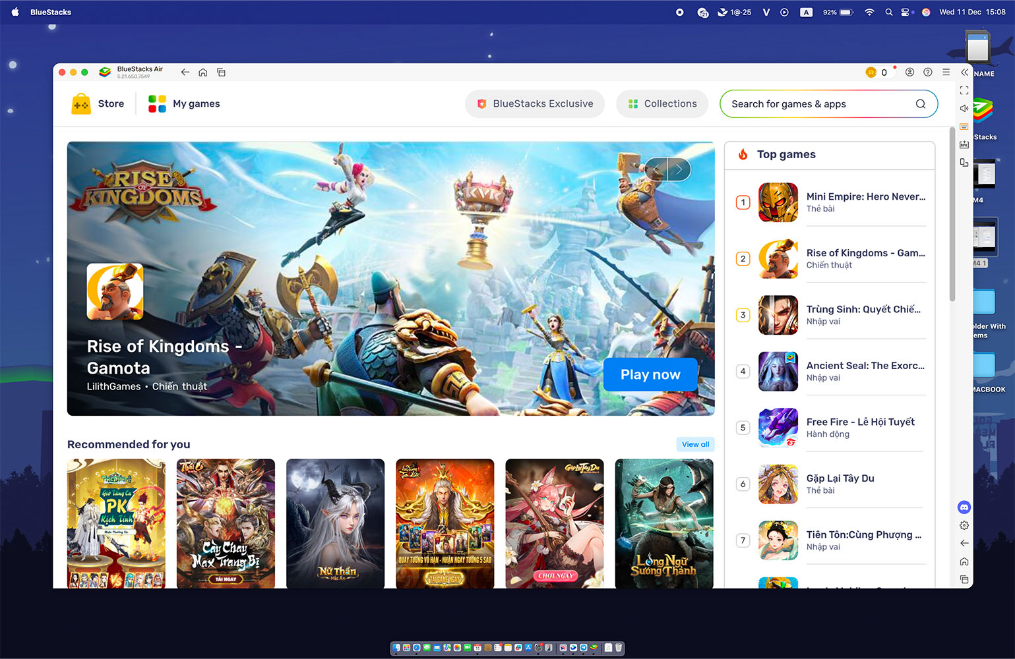
Task: Open Free Fire - Lễ Hội Tuyết in Top games
Action: tap(830, 428)
